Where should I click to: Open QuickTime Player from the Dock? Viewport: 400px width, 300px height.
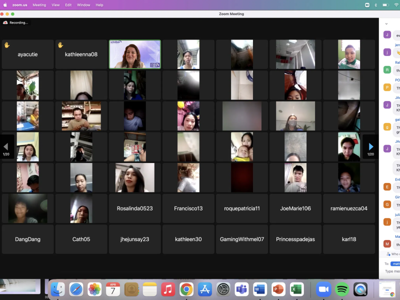[x=360, y=289]
